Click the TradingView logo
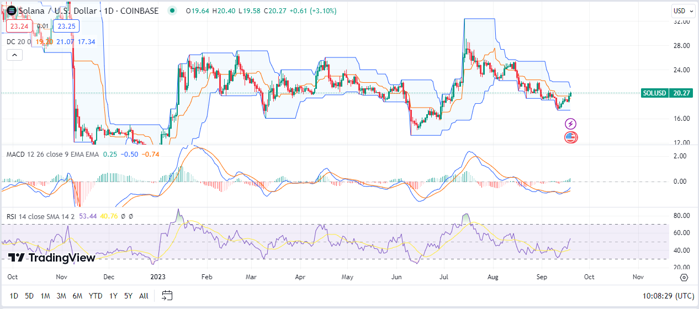Image resolution: width=699 pixels, height=309 pixels. click(52, 258)
